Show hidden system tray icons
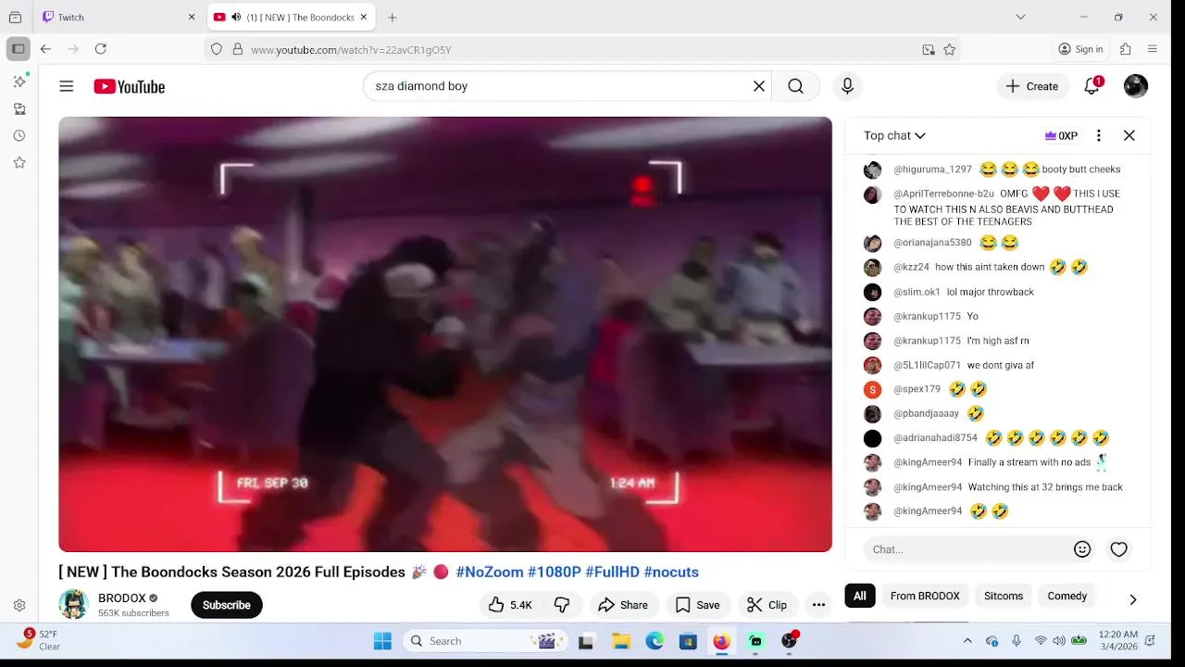The image size is (1185, 667). [x=967, y=641]
